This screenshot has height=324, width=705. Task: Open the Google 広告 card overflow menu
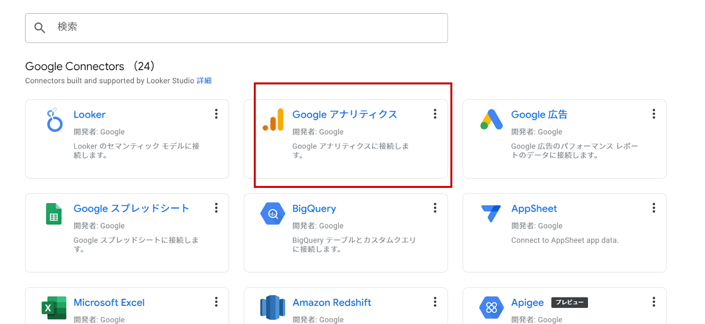click(654, 114)
